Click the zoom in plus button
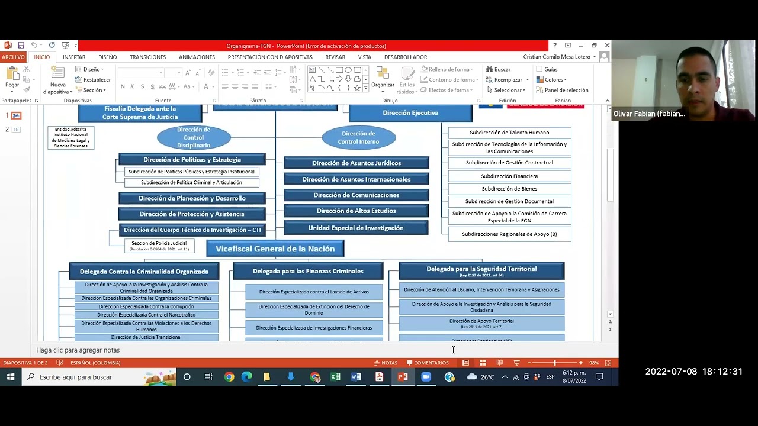 click(x=580, y=363)
